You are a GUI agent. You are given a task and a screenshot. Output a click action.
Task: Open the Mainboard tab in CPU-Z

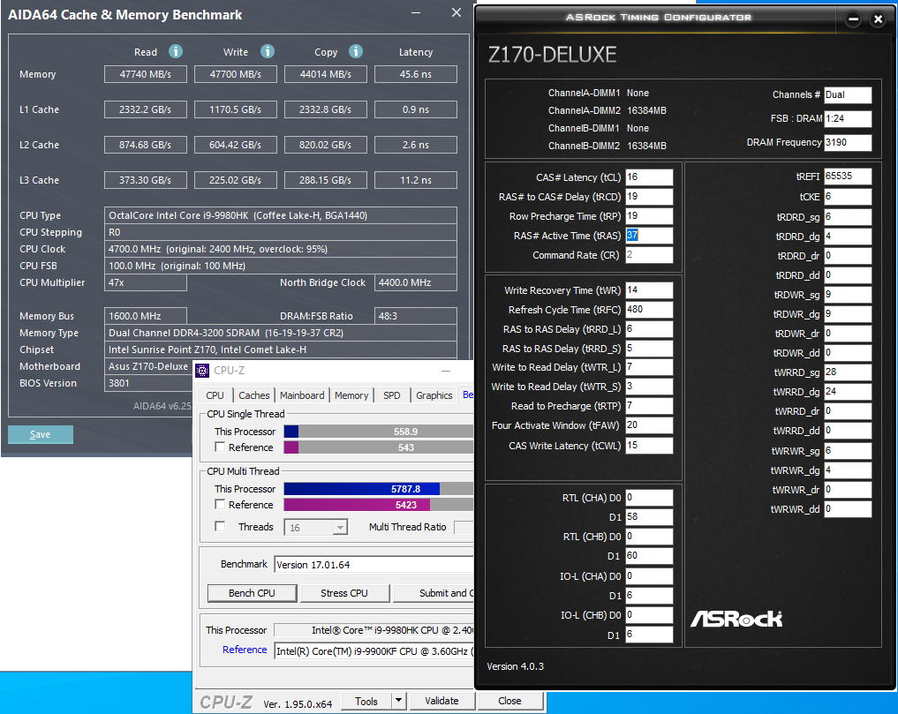[x=302, y=395]
